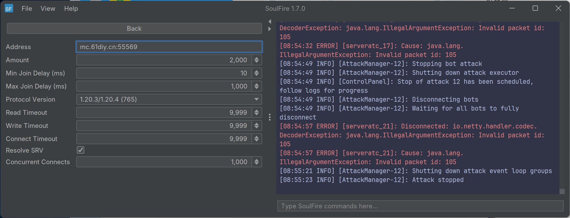The height and width of the screenshot is (218, 570).
Task: Click the log panel scrollbar thumb
Action: pyautogui.click(x=562, y=191)
